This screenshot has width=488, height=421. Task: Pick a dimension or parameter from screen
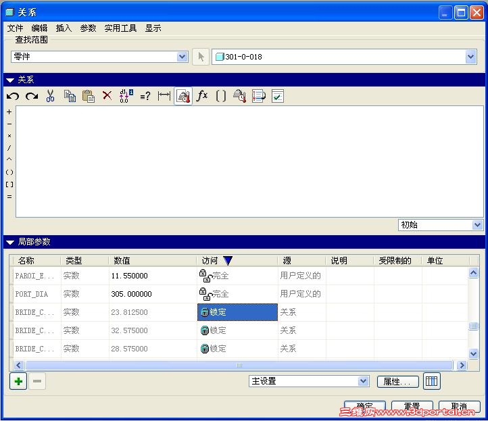[240, 96]
